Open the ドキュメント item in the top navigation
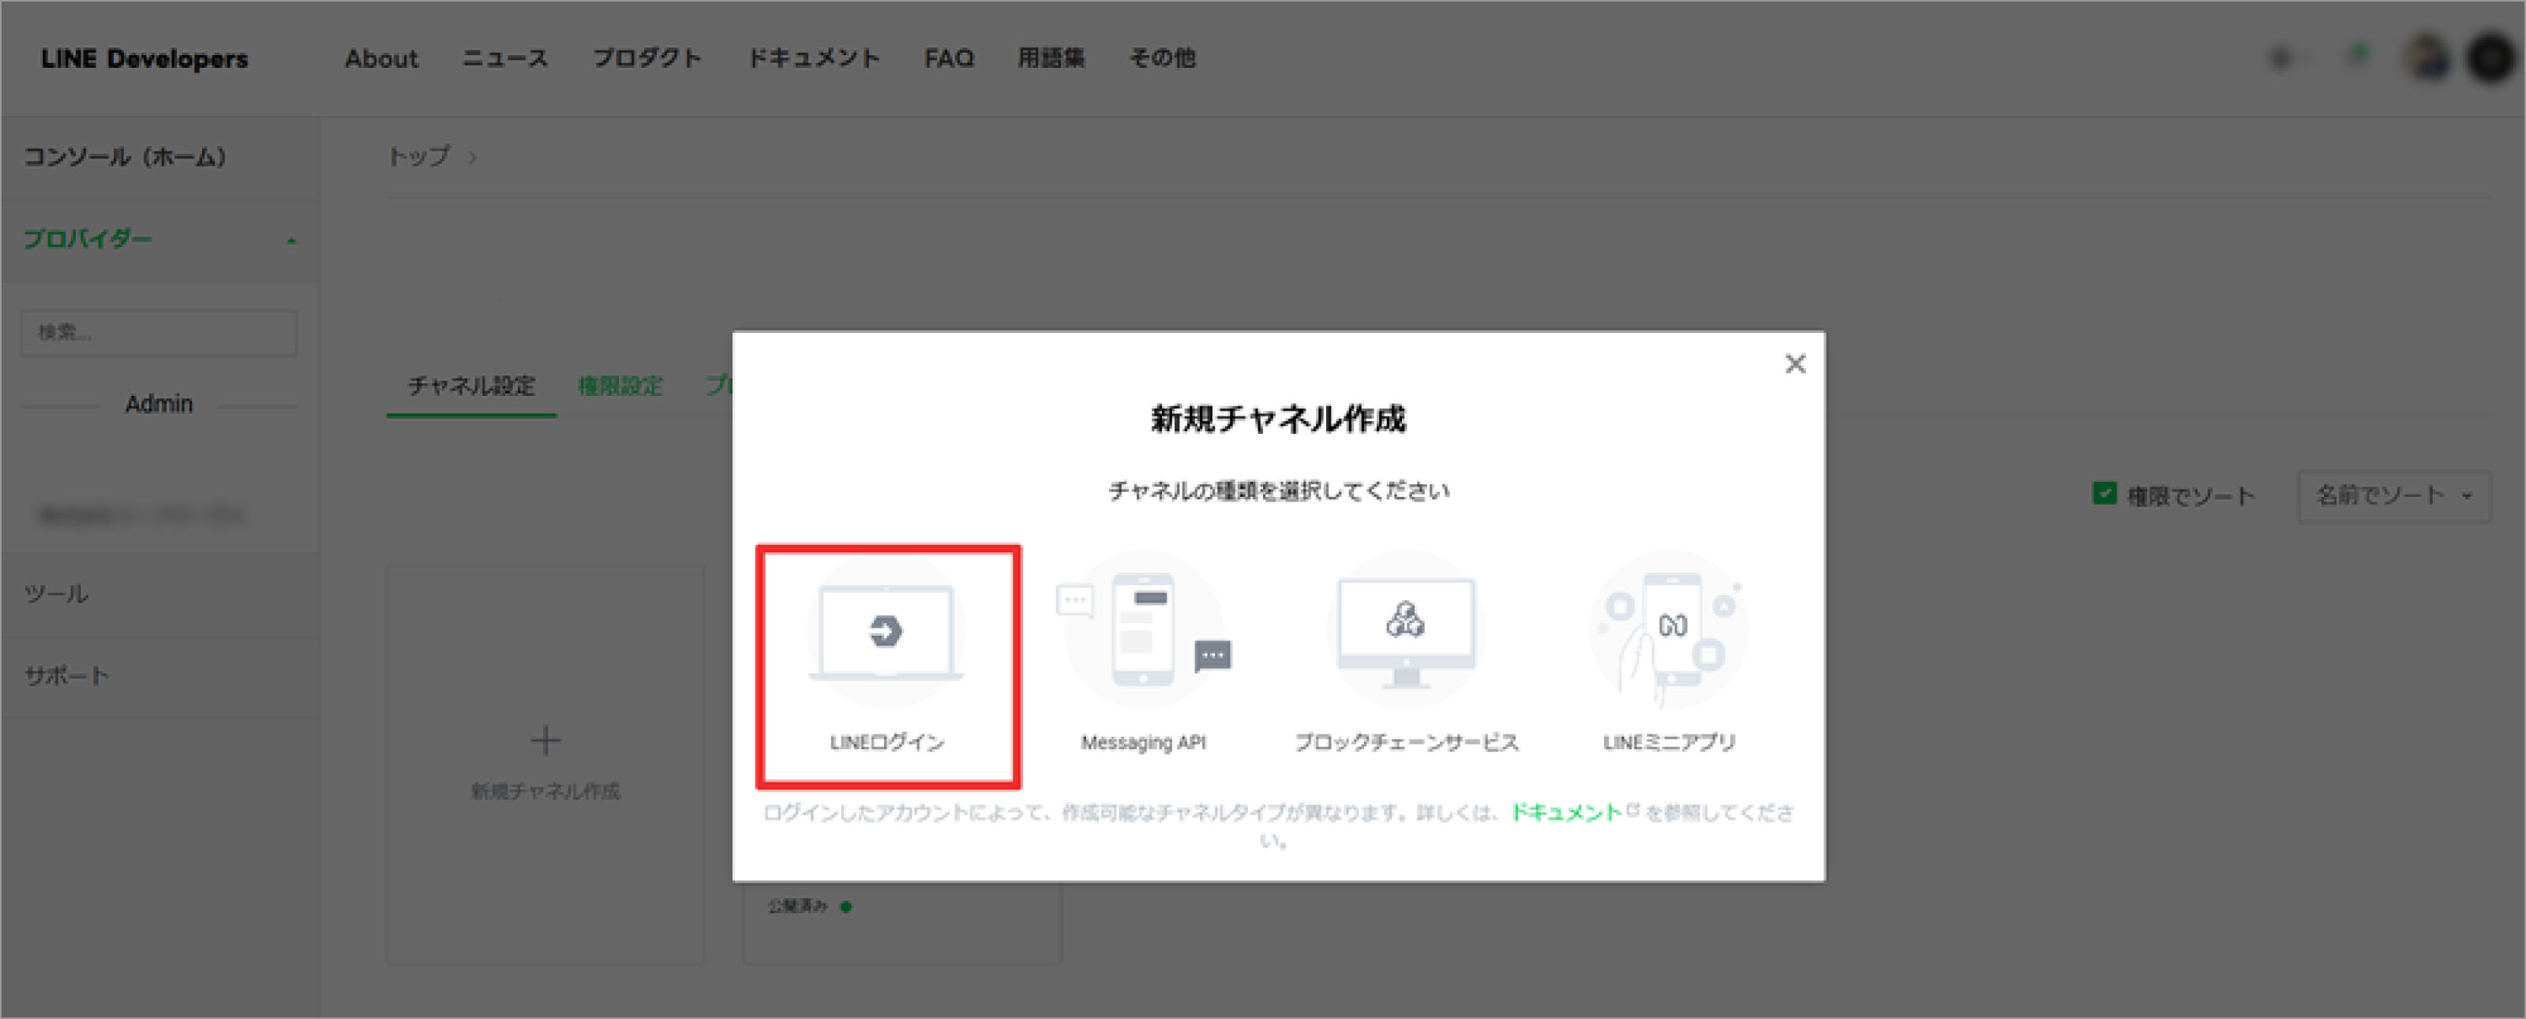The height and width of the screenshot is (1019, 2526). (x=814, y=59)
